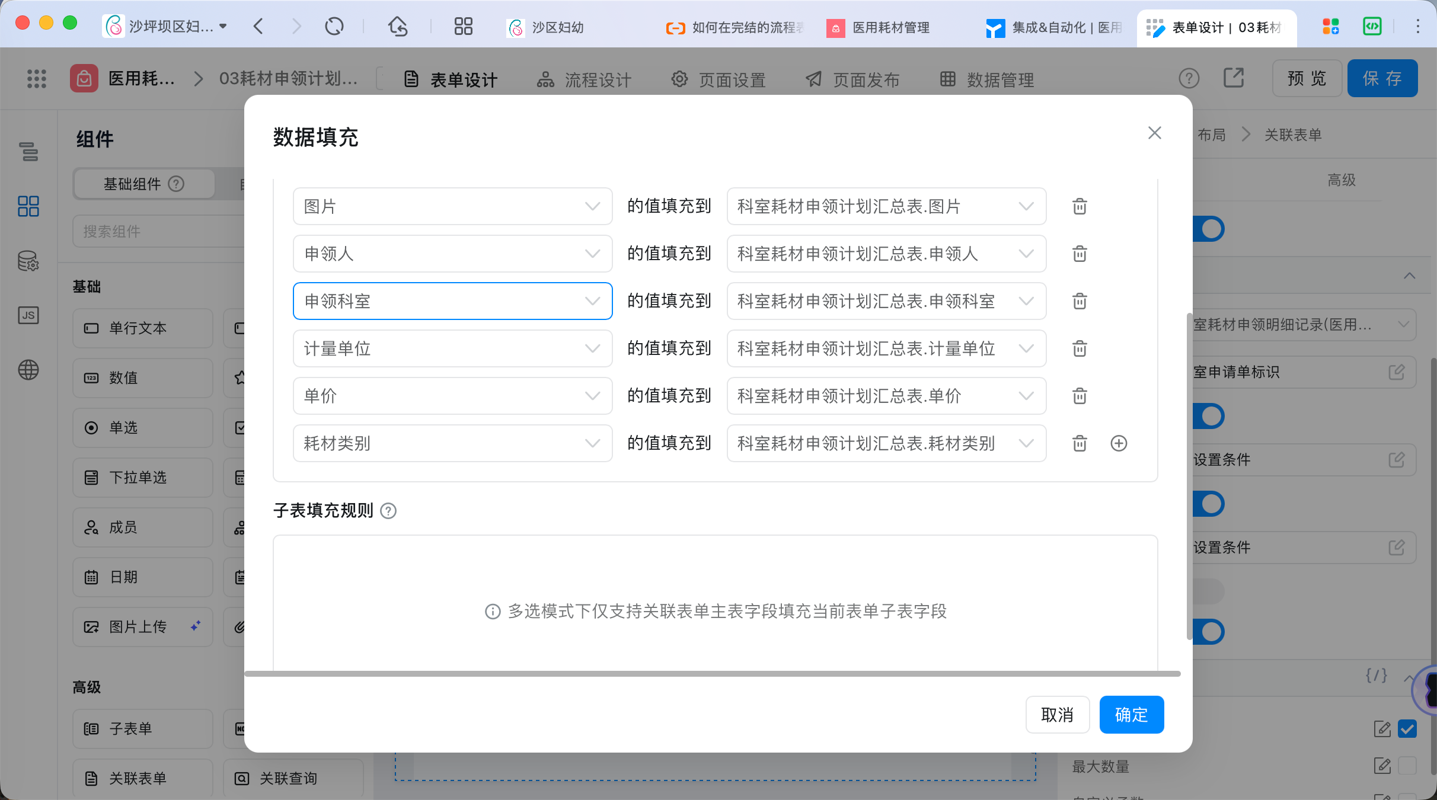This screenshot has width=1437, height=800.
Task: Open data source icon in sidebar
Action: (28, 261)
